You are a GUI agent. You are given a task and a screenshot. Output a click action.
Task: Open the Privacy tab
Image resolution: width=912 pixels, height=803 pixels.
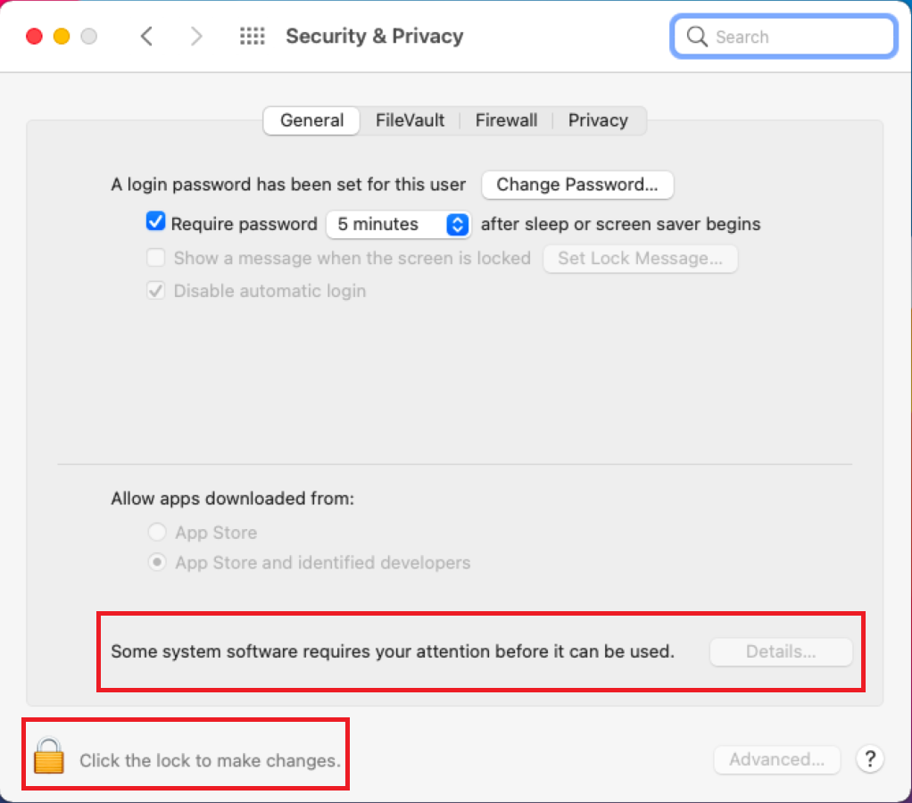(x=599, y=120)
